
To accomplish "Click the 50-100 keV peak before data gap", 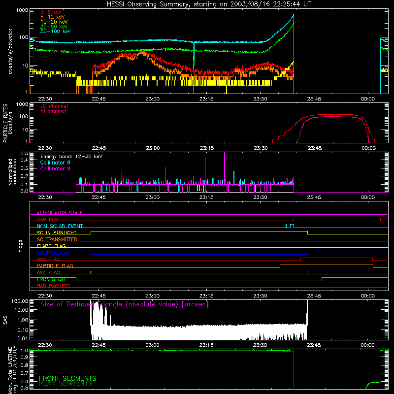I will (x=294, y=15).
